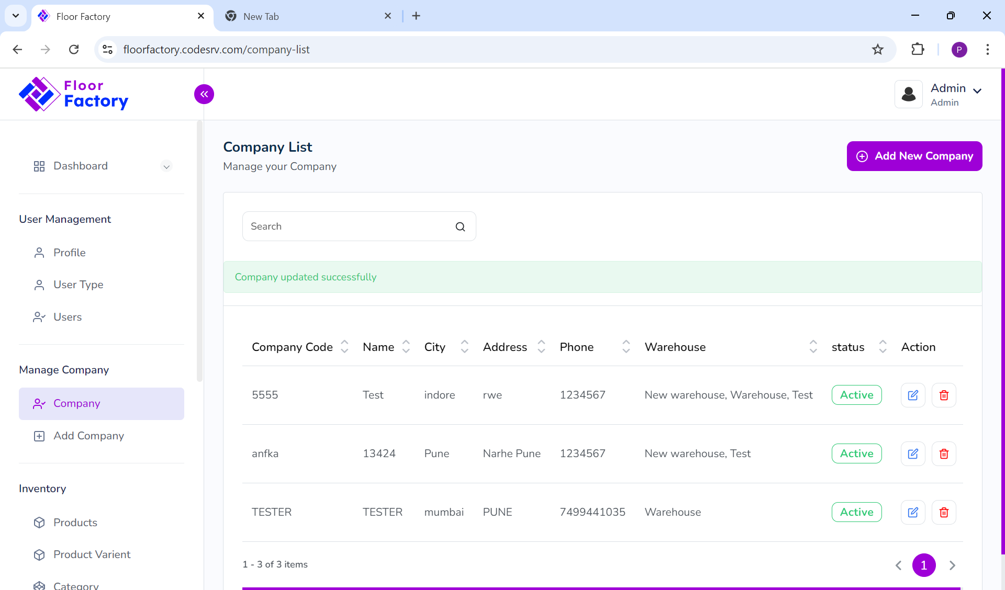The width and height of the screenshot is (1005, 590).
Task: Sort table by Company Code column
Action: [x=344, y=347]
